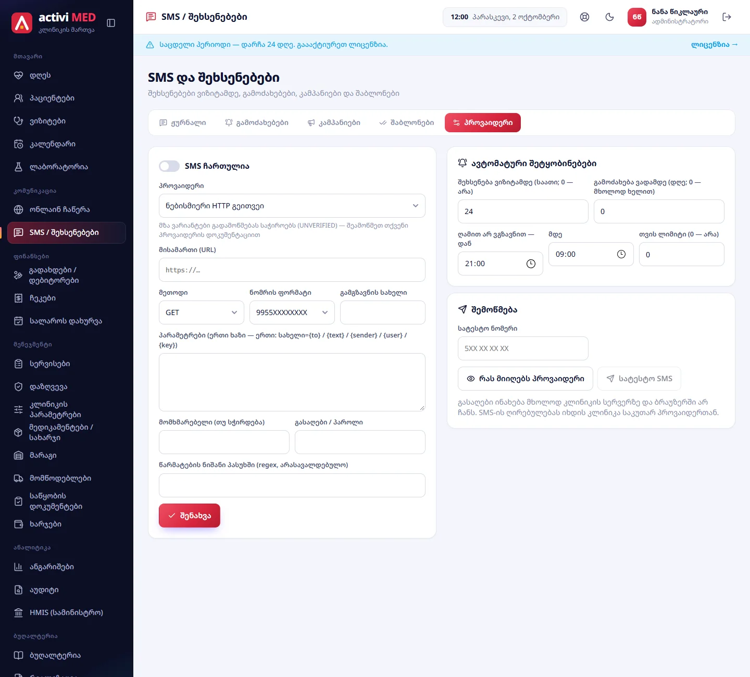Open ჩეკები in sidebar
Viewport: 750px width, 677px height.
[x=67, y=298]
